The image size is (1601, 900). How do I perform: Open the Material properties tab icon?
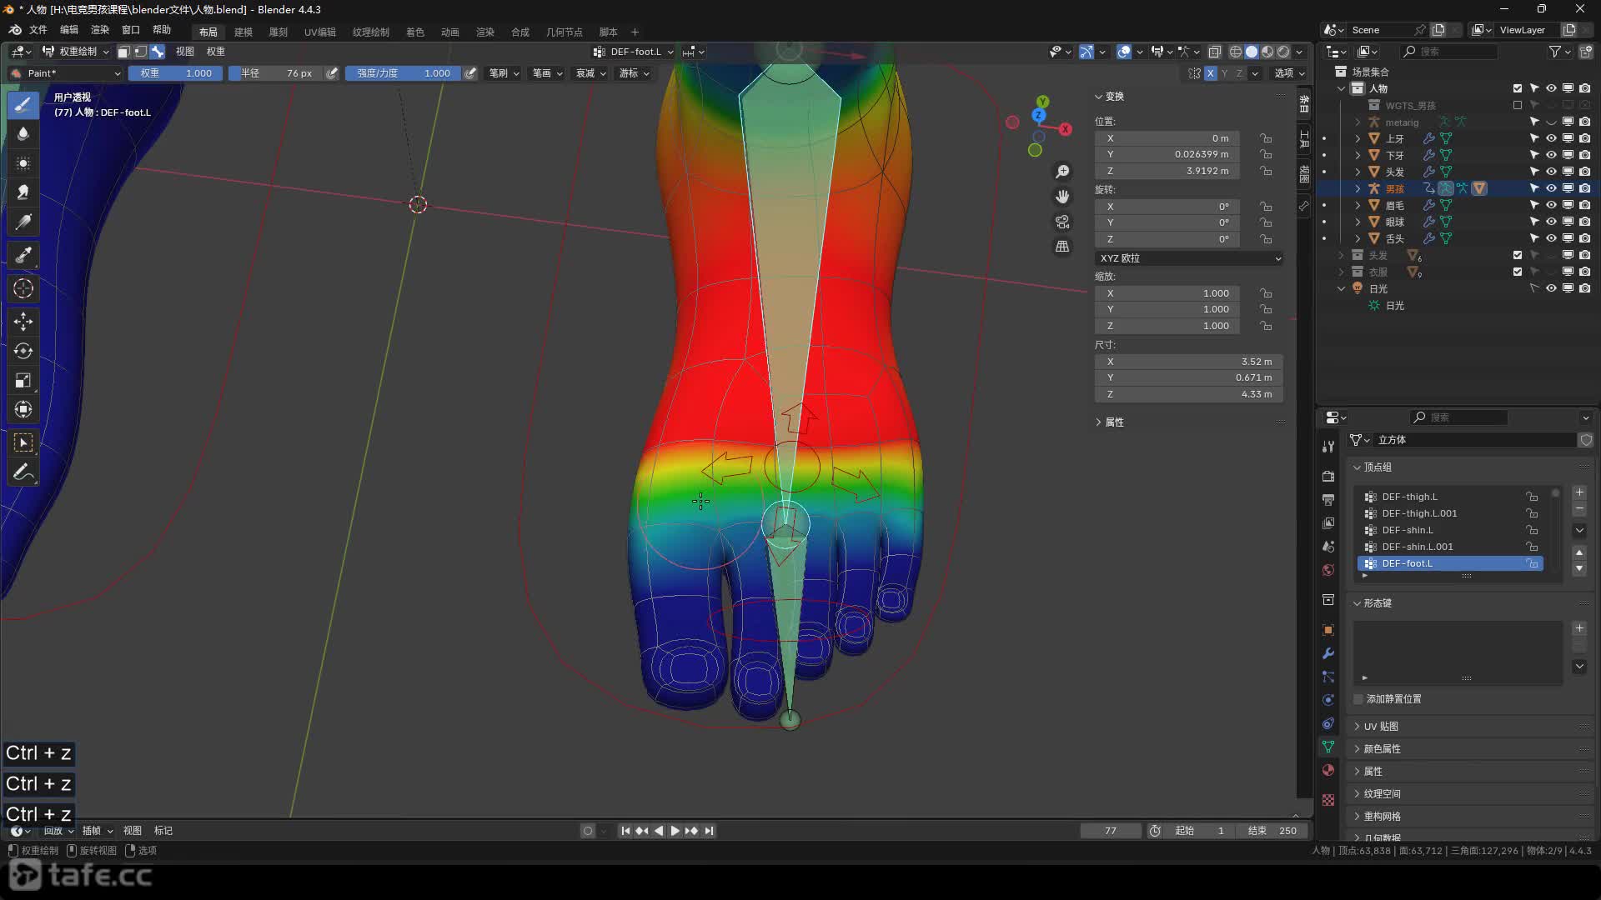[1328, 770]
